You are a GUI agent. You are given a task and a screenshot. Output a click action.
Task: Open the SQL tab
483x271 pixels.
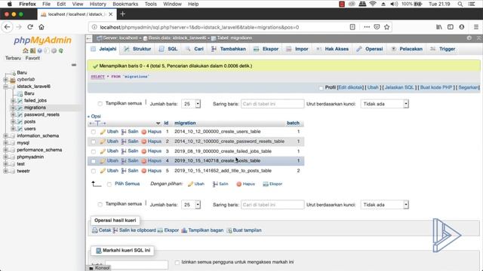click(x=168, y=49)
